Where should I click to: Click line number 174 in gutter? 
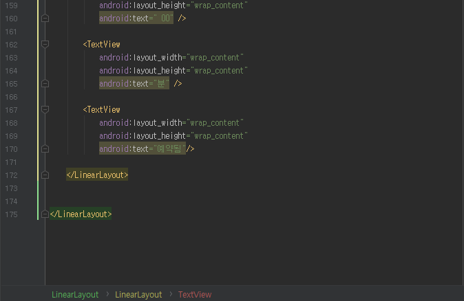pos(11,201)
